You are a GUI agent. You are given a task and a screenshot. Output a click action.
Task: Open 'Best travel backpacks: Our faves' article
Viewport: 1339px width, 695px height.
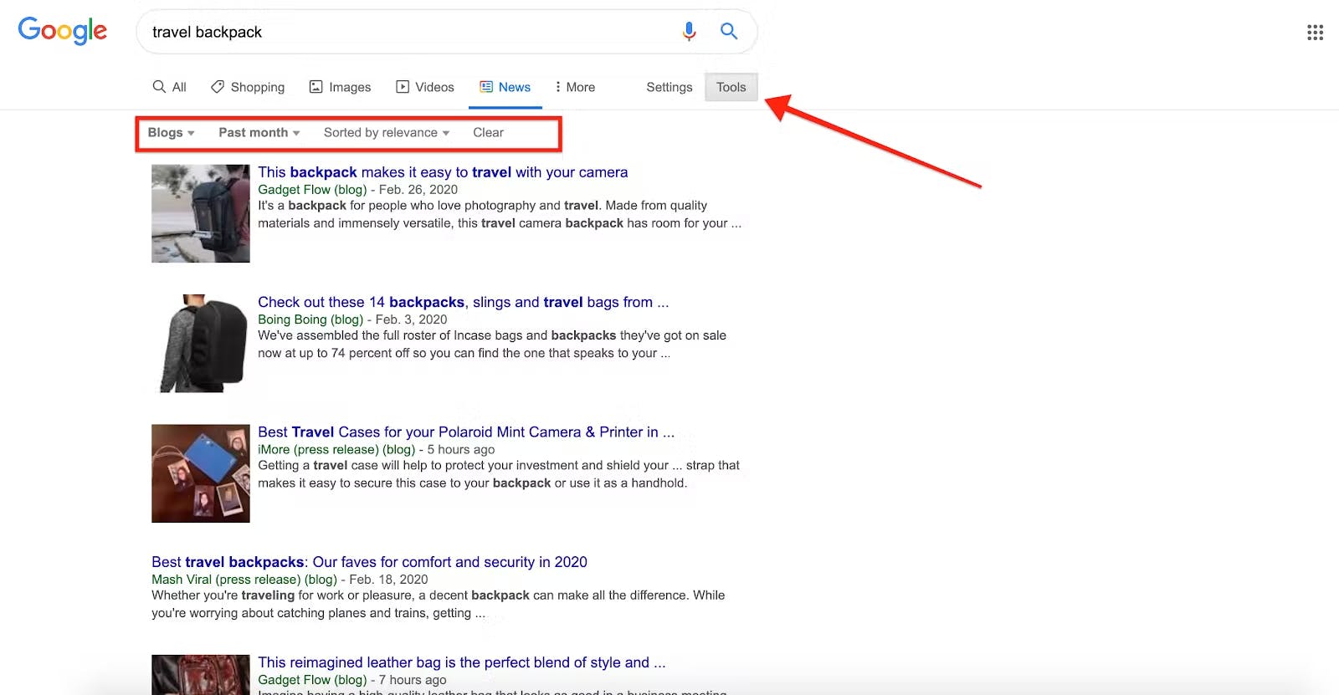click(x=369, y=562)
